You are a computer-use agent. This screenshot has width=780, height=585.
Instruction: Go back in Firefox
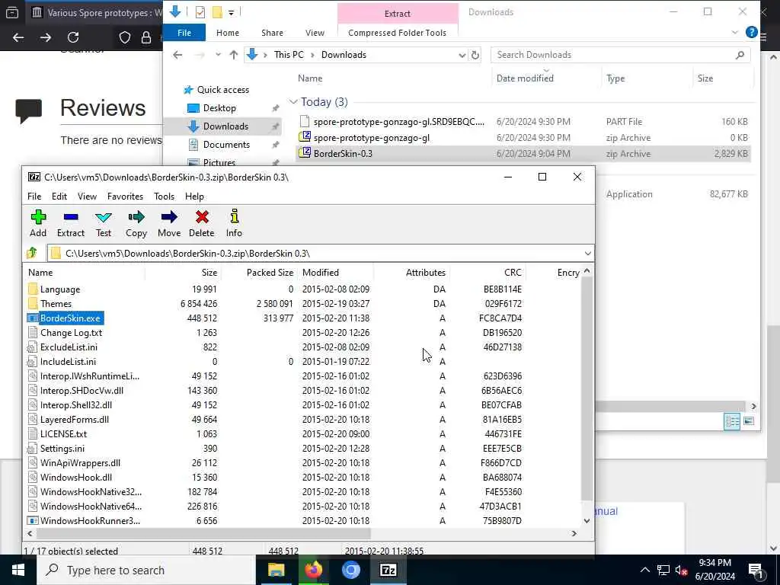point(18,37)
